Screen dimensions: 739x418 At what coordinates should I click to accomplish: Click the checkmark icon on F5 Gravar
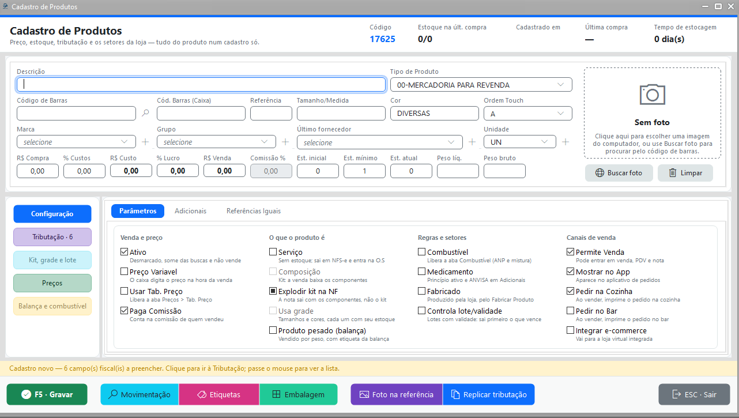[26, 394]
